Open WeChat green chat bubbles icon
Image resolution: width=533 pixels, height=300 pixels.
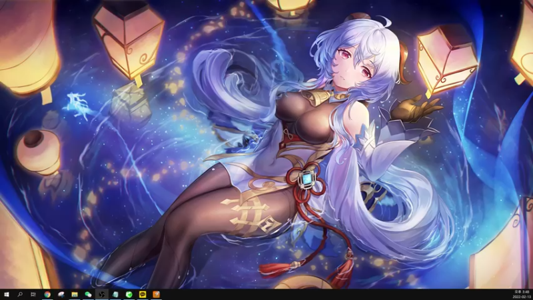click(88, 295)
